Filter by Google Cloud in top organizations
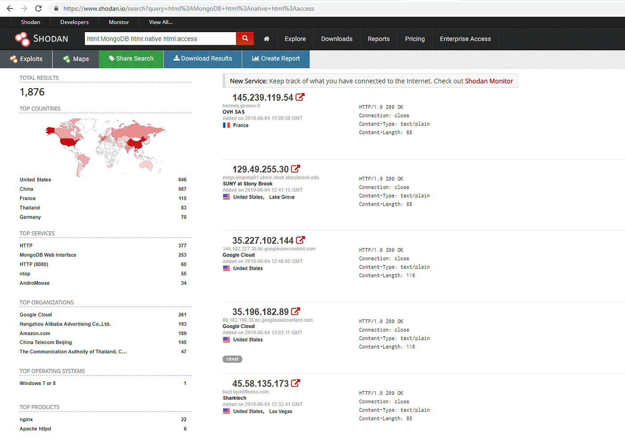 (36, 315)
